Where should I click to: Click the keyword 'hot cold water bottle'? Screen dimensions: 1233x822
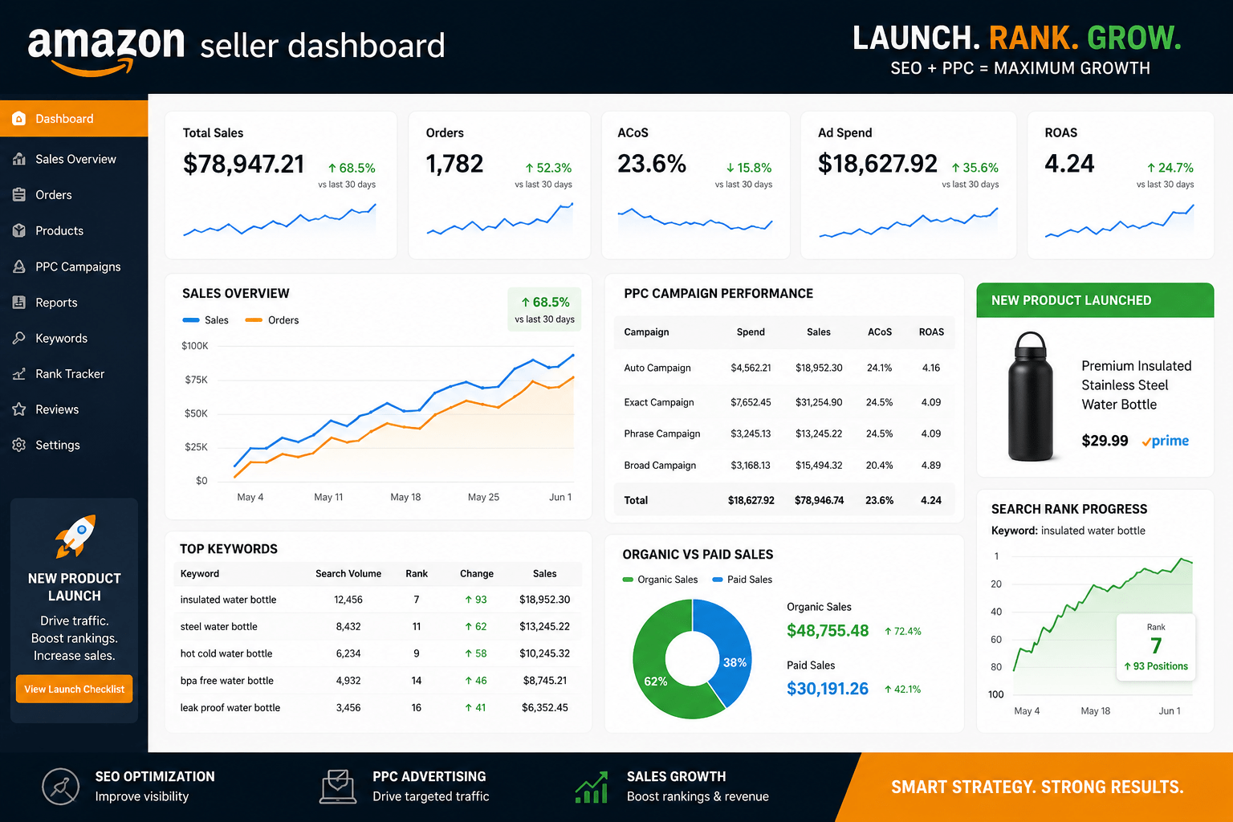(x=226, y=654)
